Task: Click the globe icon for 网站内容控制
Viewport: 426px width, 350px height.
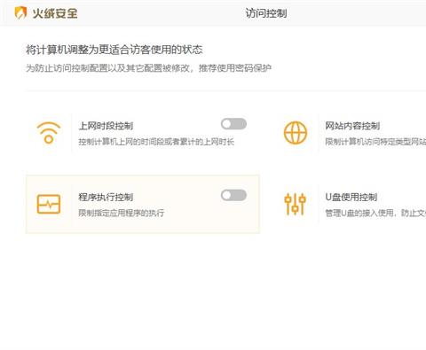Action: [296, 133]
